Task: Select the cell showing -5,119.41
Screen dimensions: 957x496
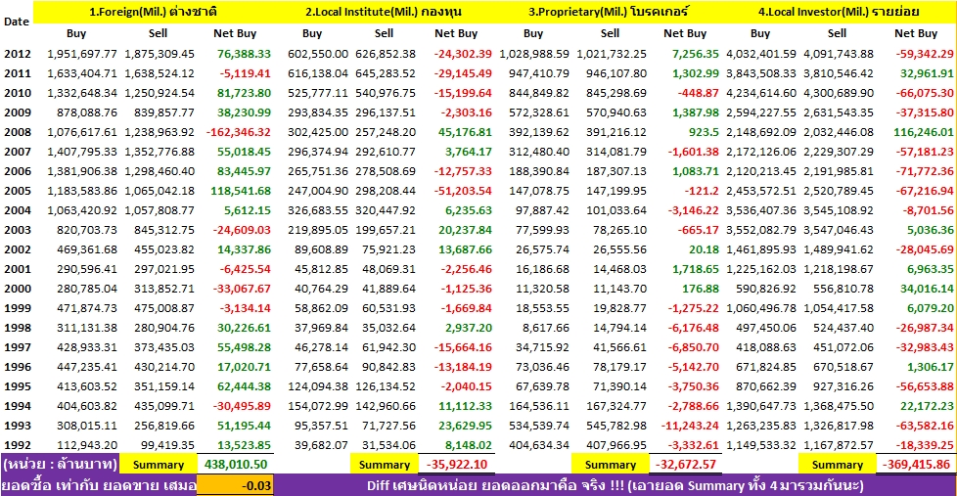Action: pos(246,73)
